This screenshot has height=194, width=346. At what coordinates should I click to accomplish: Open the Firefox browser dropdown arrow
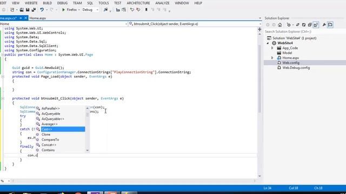pos(79,10)
